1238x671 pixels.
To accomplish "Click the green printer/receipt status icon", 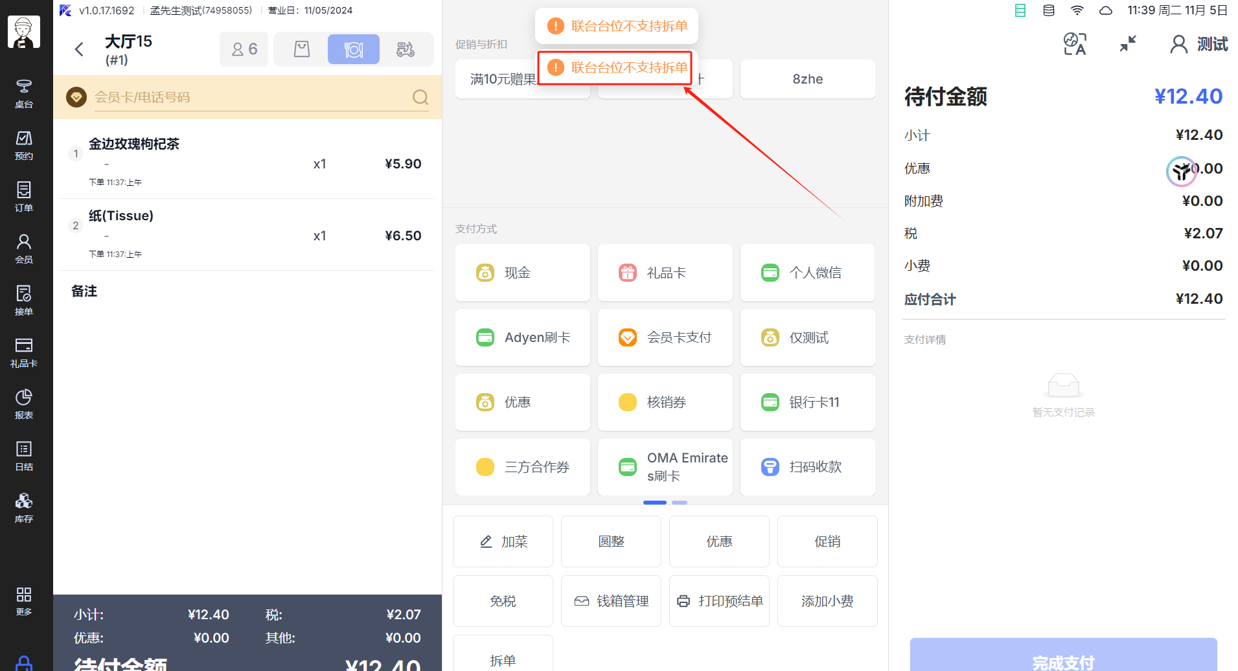I will tap(1020, 10).
